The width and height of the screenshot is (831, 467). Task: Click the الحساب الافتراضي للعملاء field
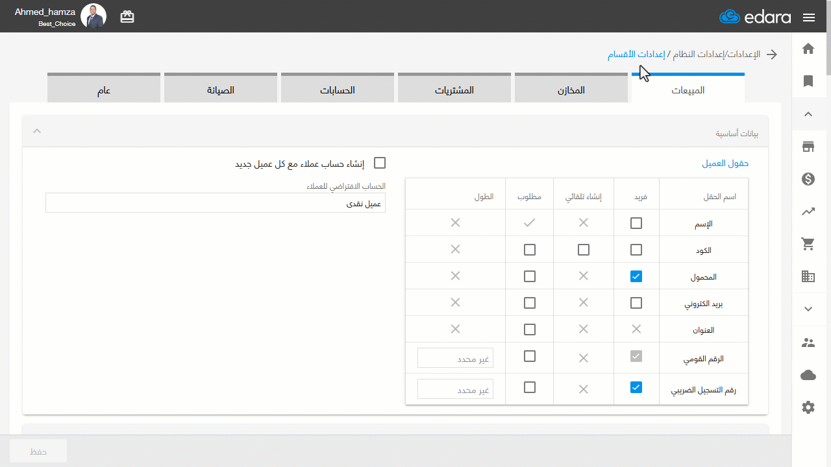(x=216, y=203)
